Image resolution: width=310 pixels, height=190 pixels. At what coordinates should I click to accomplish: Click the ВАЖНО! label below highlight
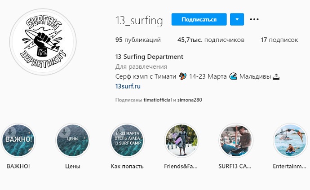18,166
